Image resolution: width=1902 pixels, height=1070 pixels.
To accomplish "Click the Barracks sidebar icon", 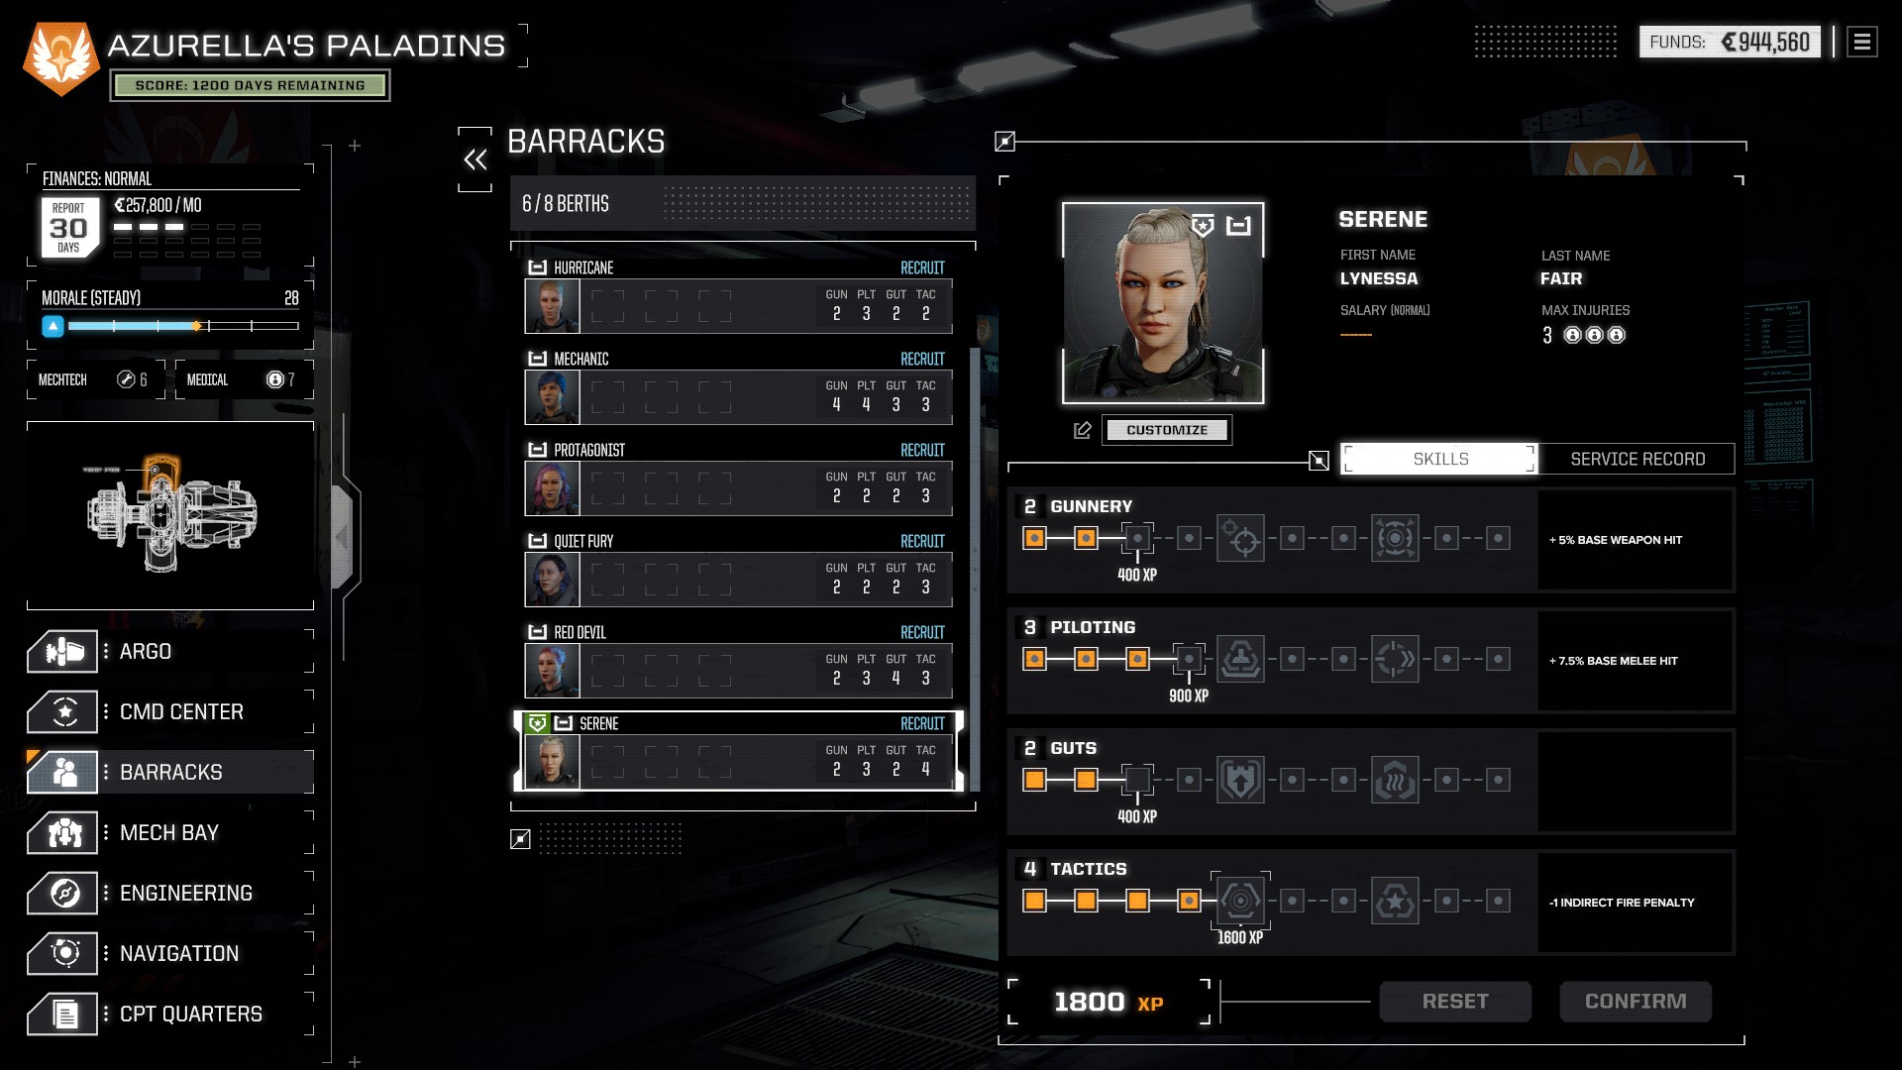I will click(65, 771).
